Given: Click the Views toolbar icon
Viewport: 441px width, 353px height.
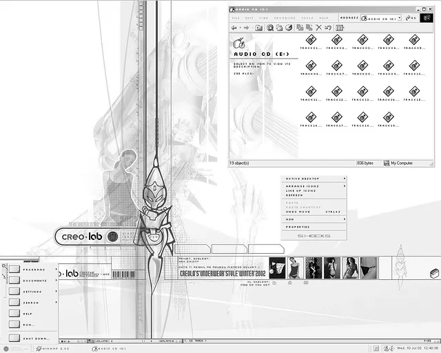Looking at the screenshot, I should click(340, 28).
